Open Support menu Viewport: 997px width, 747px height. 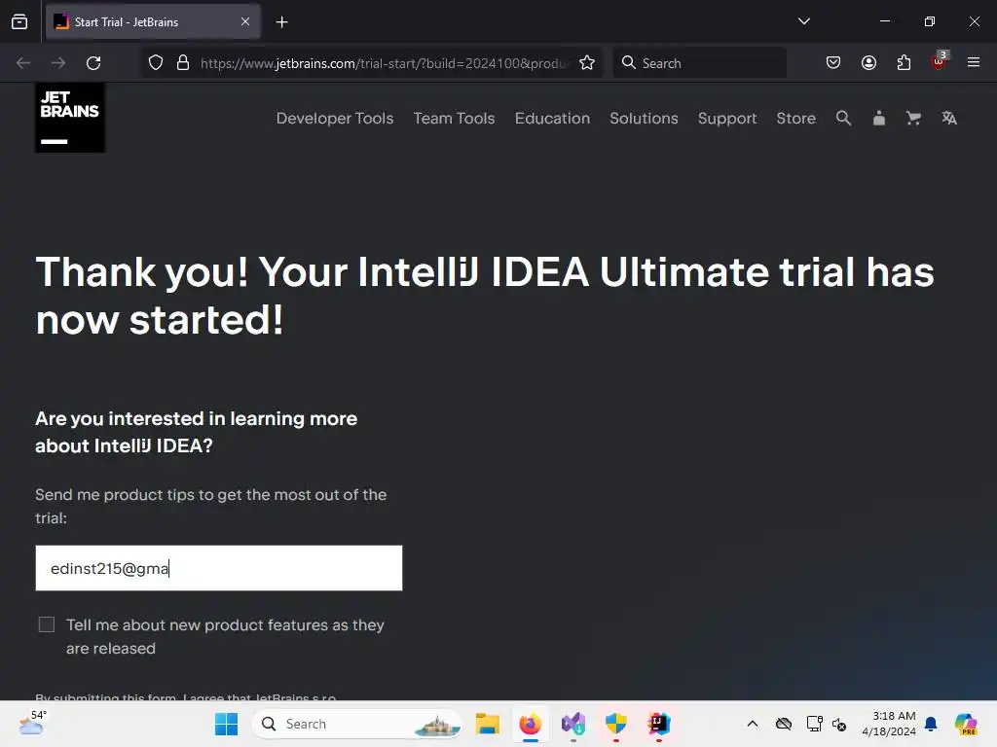point(726,118)
